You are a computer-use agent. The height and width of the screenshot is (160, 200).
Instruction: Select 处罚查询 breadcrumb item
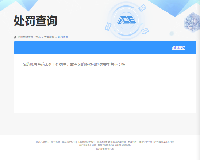click(x=63, y=37)
